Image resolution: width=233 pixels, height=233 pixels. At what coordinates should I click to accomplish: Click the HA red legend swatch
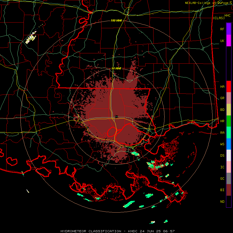point(229,86)
